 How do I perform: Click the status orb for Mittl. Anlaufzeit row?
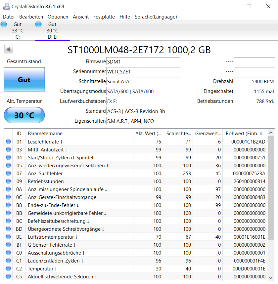(8, 149)
